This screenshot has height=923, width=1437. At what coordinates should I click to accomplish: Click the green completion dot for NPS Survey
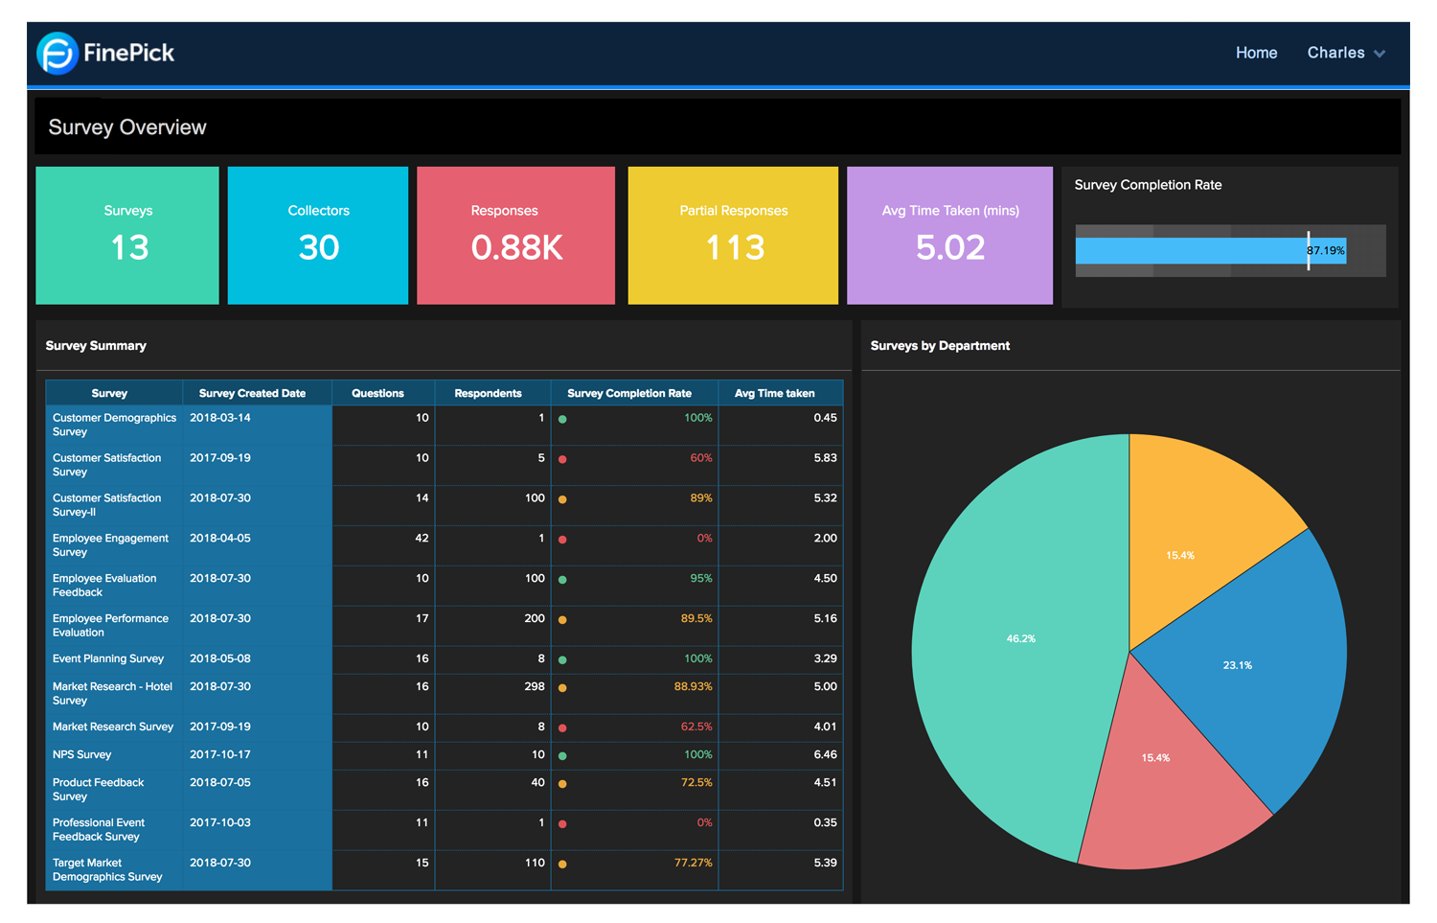[562, 754]
